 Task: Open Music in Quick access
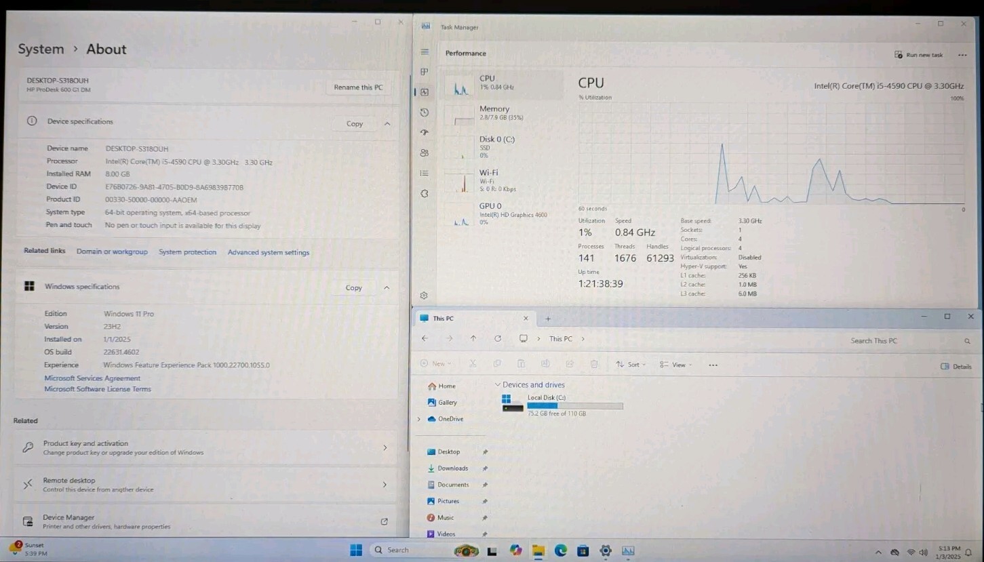pyautogui.click(x=441, y=517)
